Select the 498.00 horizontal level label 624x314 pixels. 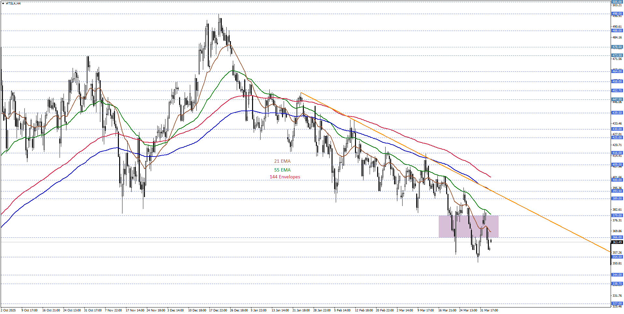(x=617, y=14)
